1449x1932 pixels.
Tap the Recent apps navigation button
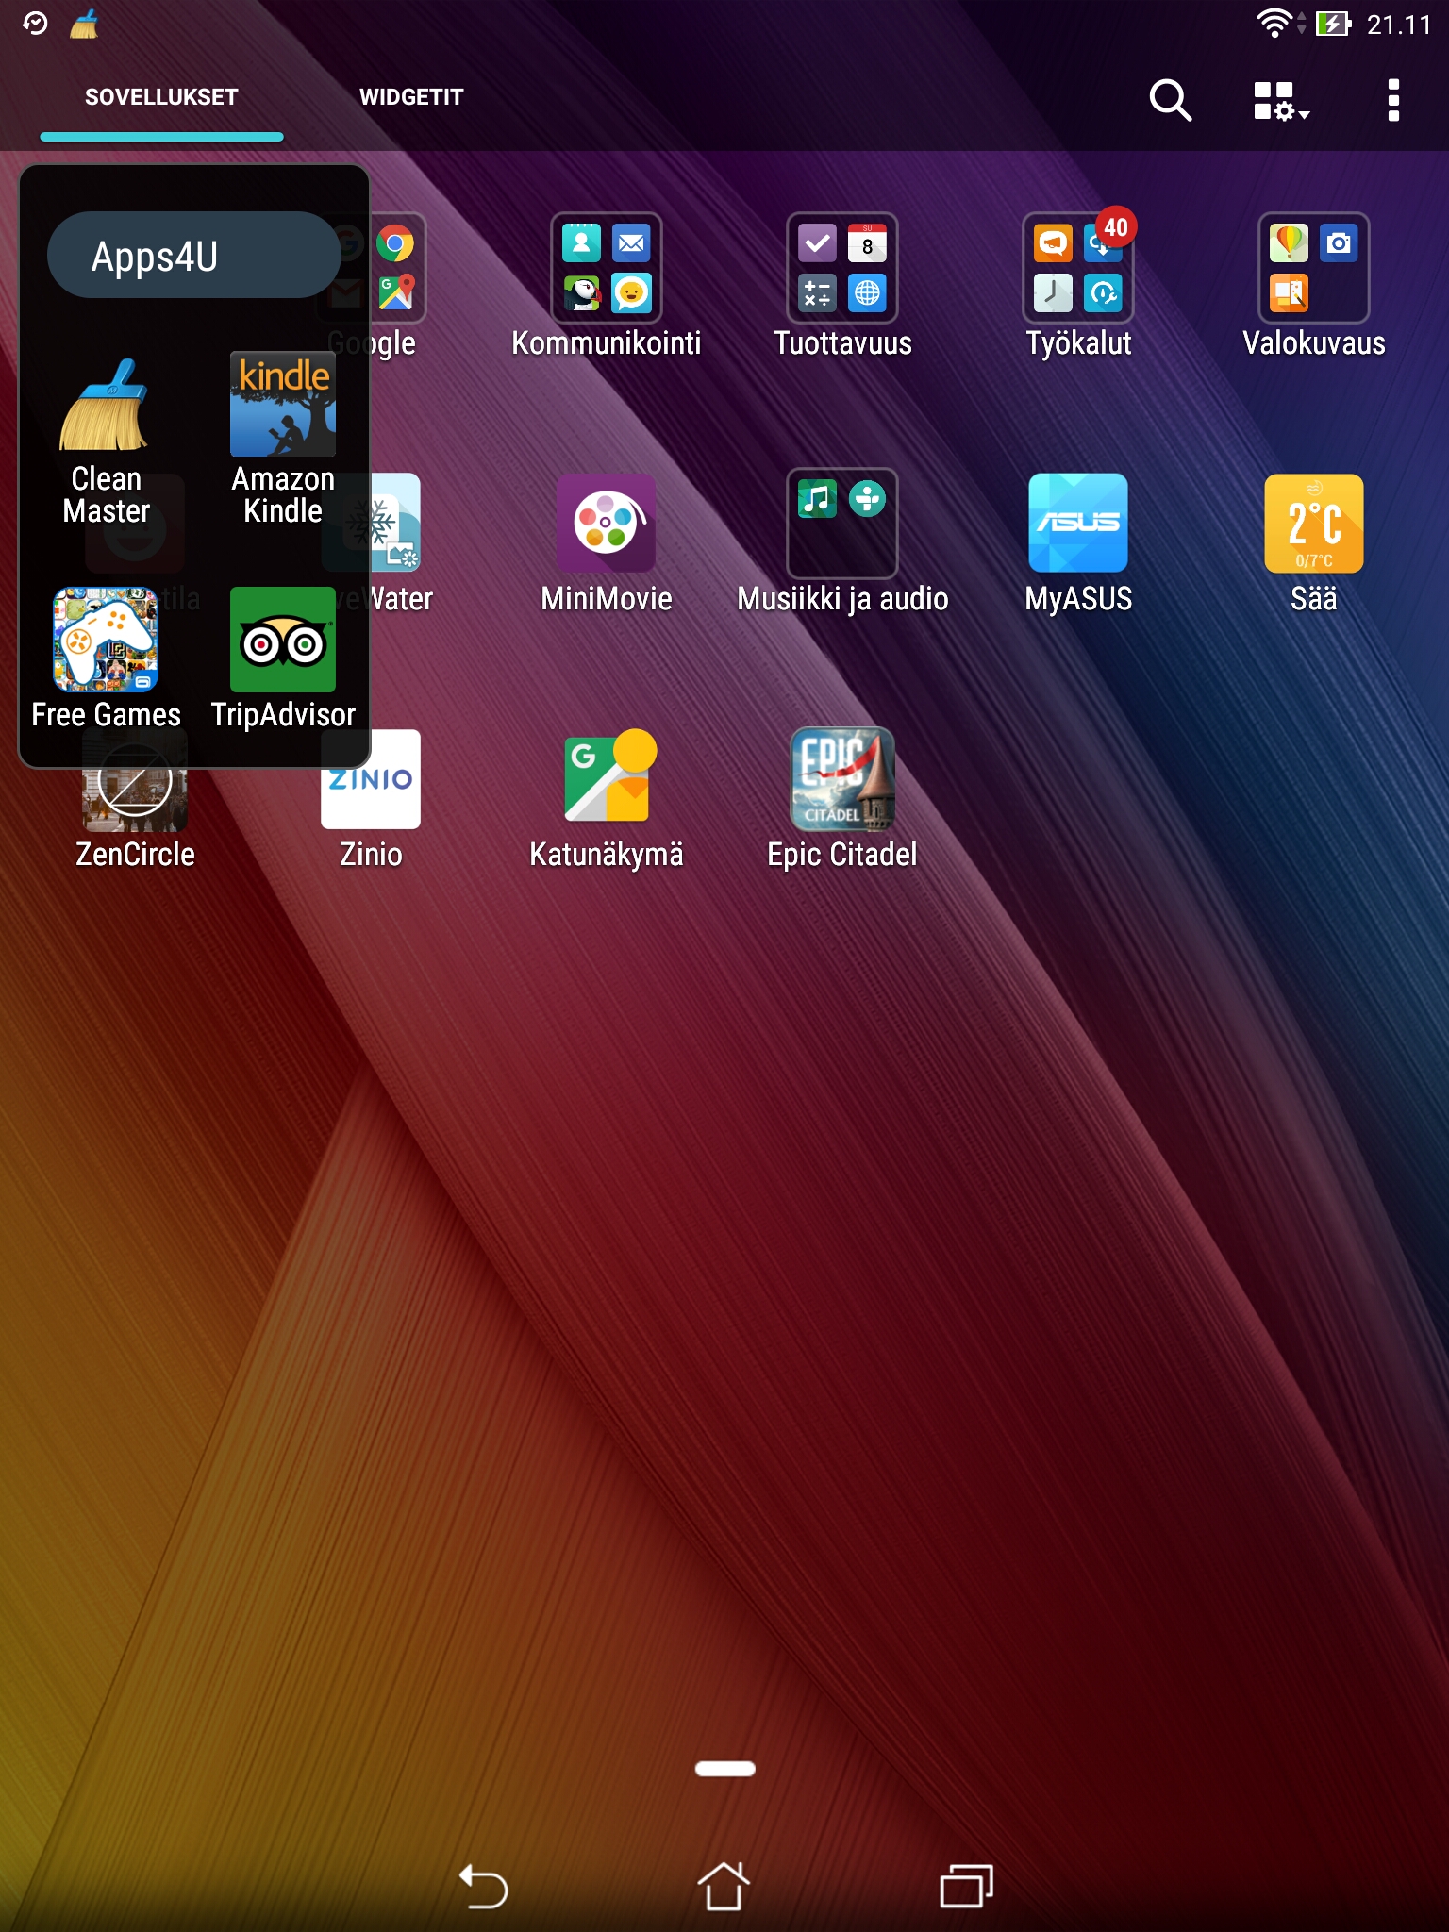(x=966, y=1886)
